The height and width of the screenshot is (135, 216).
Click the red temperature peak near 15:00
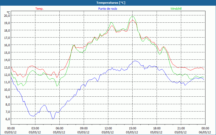pyautogui.click(x=133, y=20)
